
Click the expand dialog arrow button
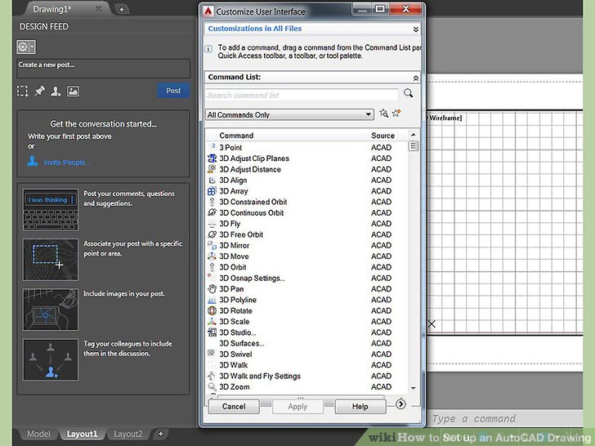click(400, 404)
